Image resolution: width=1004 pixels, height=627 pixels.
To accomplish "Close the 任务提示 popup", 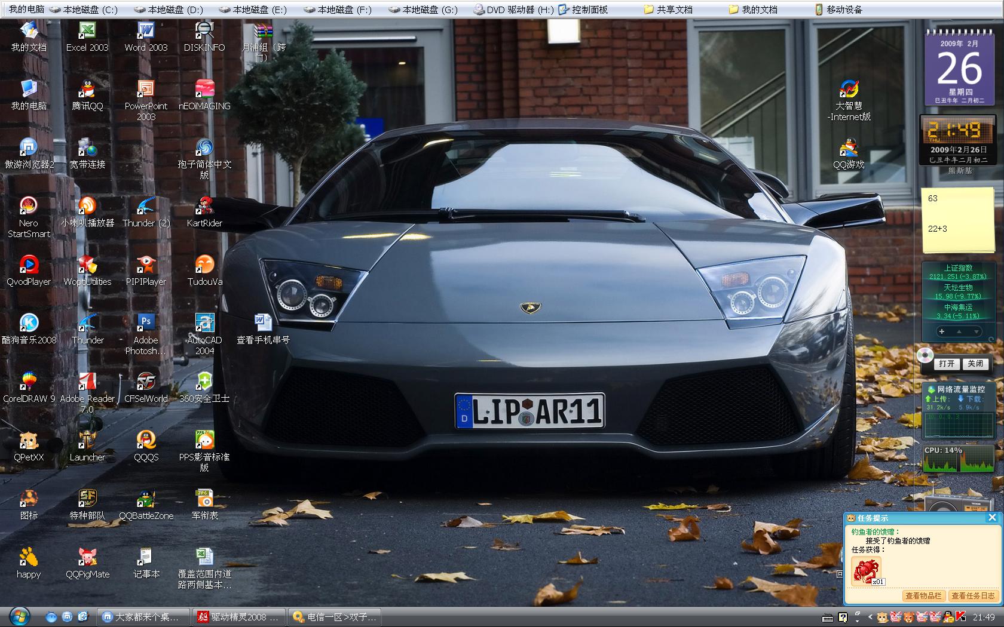I will tap(992, 518).
